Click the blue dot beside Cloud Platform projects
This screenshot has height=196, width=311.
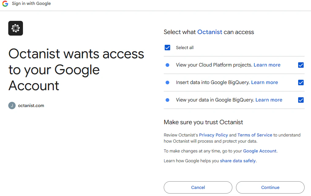(167, 65)
